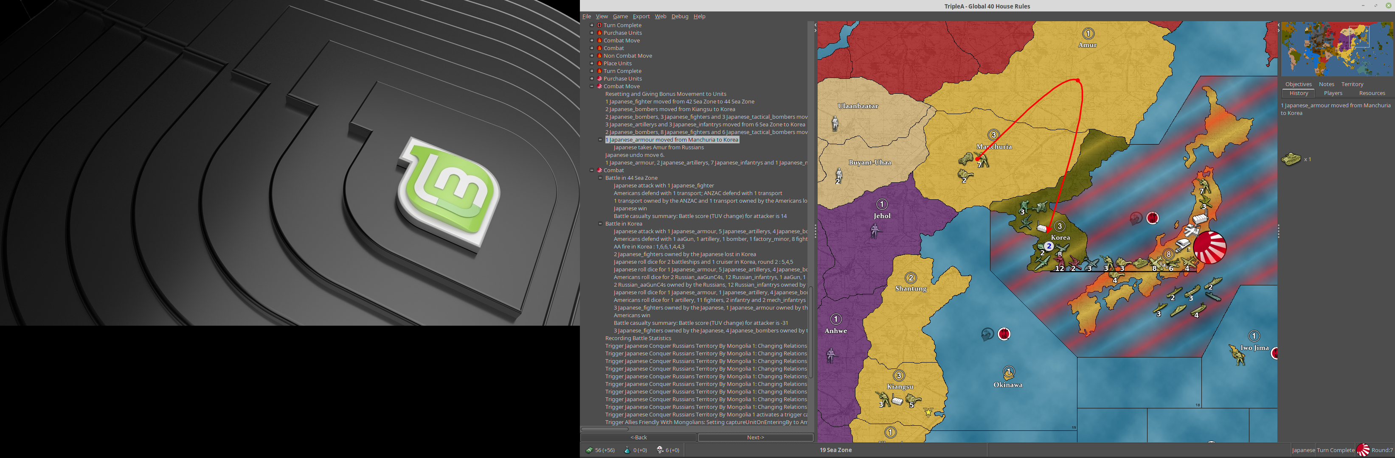Click the Amur territory value marker

pos(1088,34)
